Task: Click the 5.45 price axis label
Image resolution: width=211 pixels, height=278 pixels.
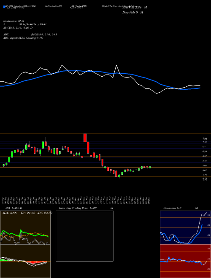Action: (204, 161)
